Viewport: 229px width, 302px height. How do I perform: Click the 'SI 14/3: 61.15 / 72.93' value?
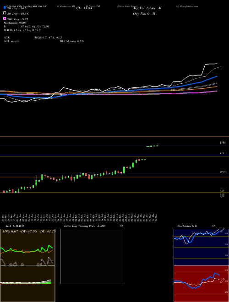[x=35, y=27]
